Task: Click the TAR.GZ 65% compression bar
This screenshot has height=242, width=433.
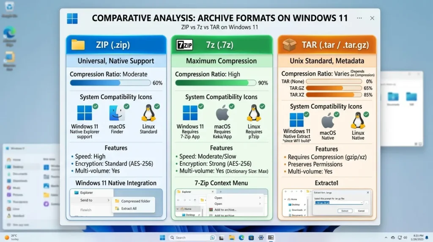Action: 334,88
